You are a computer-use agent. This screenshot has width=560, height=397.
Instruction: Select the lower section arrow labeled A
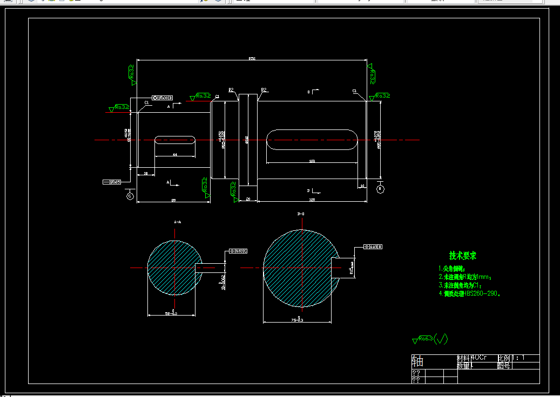tap(173, 183)
